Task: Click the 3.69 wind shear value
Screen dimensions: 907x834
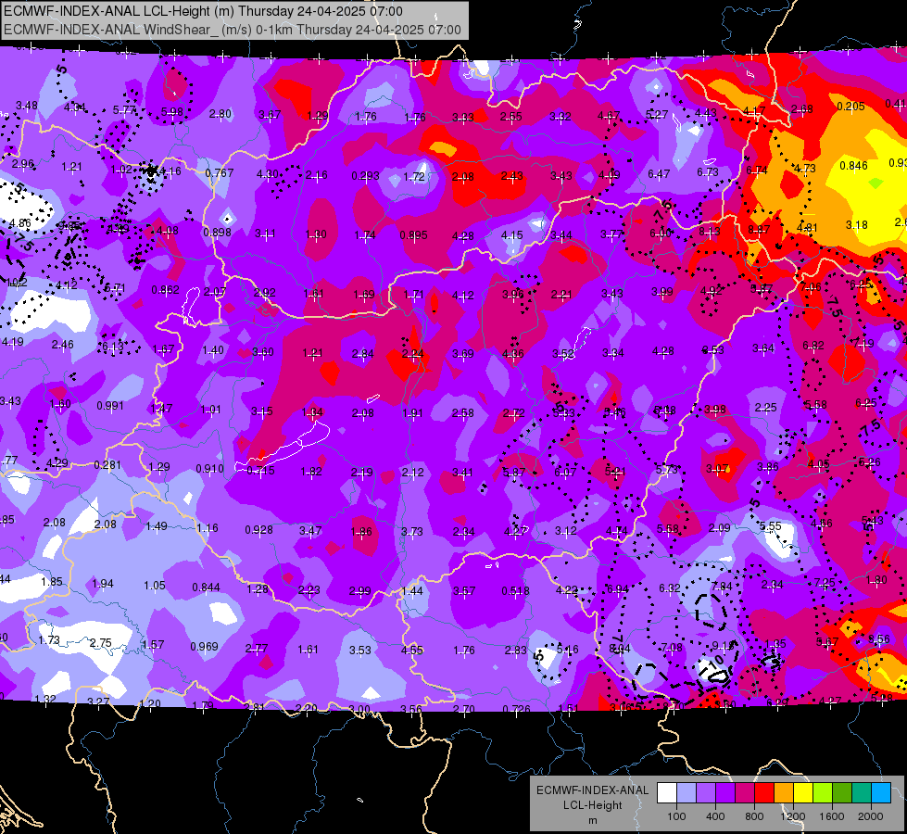Action: (462, 353)
